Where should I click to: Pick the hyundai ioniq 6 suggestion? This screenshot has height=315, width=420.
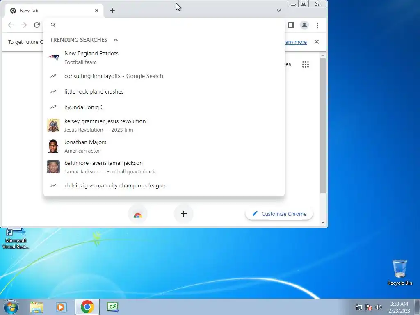[164, 107]
